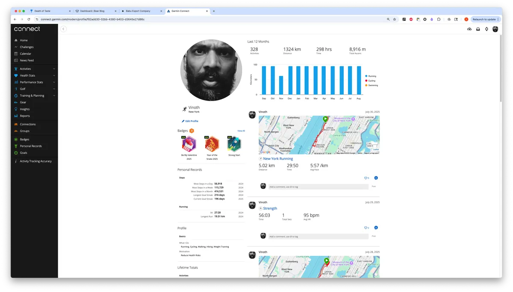Open the account avatar in header
The width and height of the screenshot is (513, 292).
click(x=495, y=29)
